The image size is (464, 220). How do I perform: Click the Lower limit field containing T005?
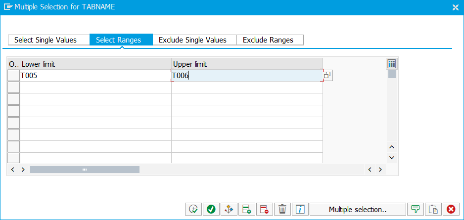pos(95,76)
